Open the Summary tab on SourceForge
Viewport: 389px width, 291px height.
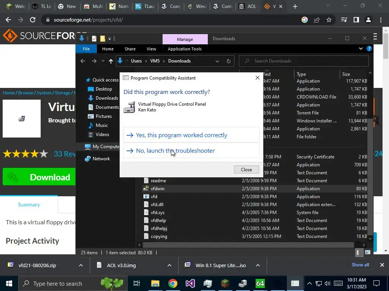coord(29,205)
